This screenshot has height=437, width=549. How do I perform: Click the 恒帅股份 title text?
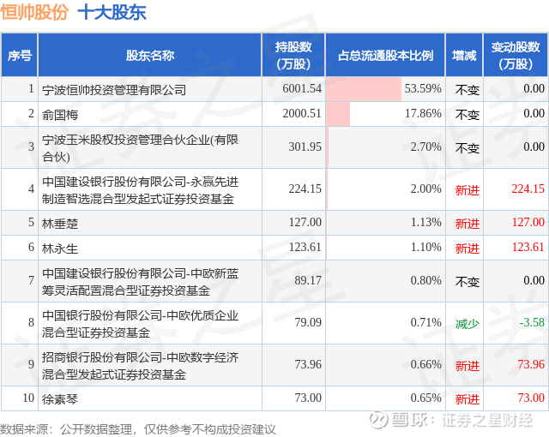[x=34, y=12]
